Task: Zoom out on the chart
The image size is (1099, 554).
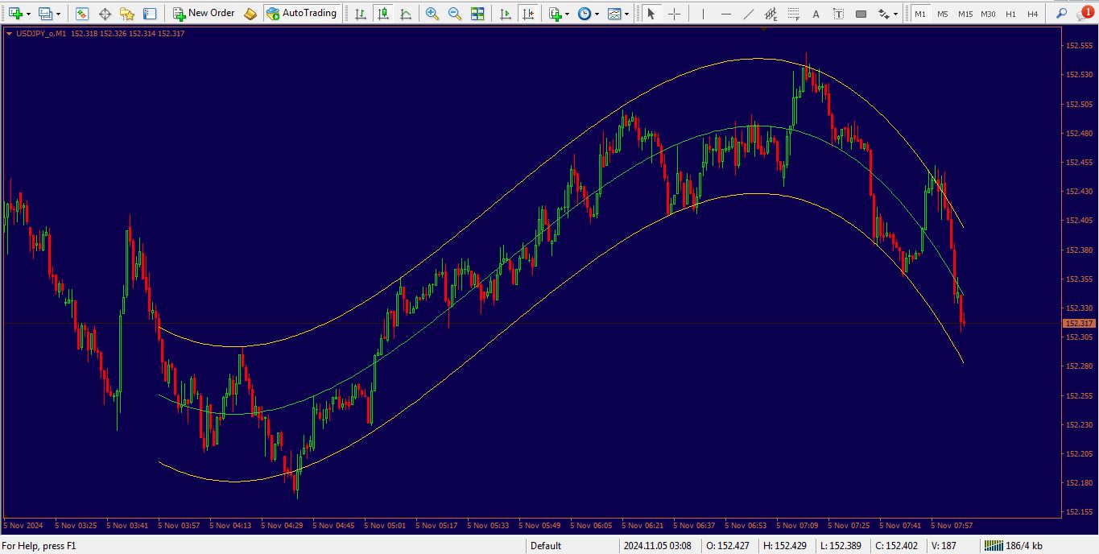Action: tap(455, 14)
